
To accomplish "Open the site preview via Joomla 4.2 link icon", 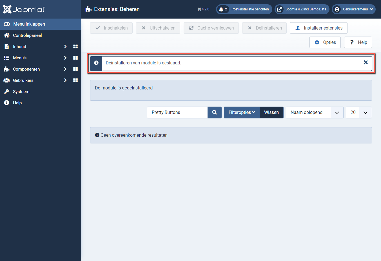I will pyautogui.click(x=279, y=9).
